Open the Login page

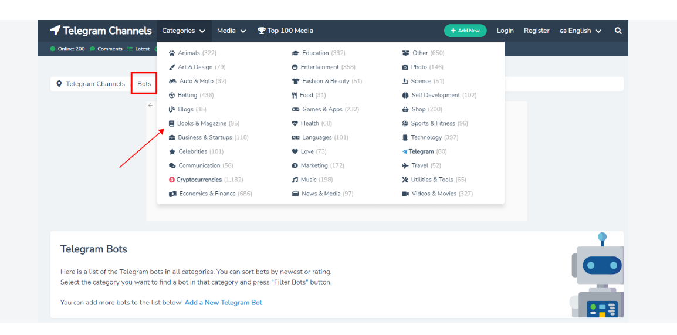[x=505, y=31]
